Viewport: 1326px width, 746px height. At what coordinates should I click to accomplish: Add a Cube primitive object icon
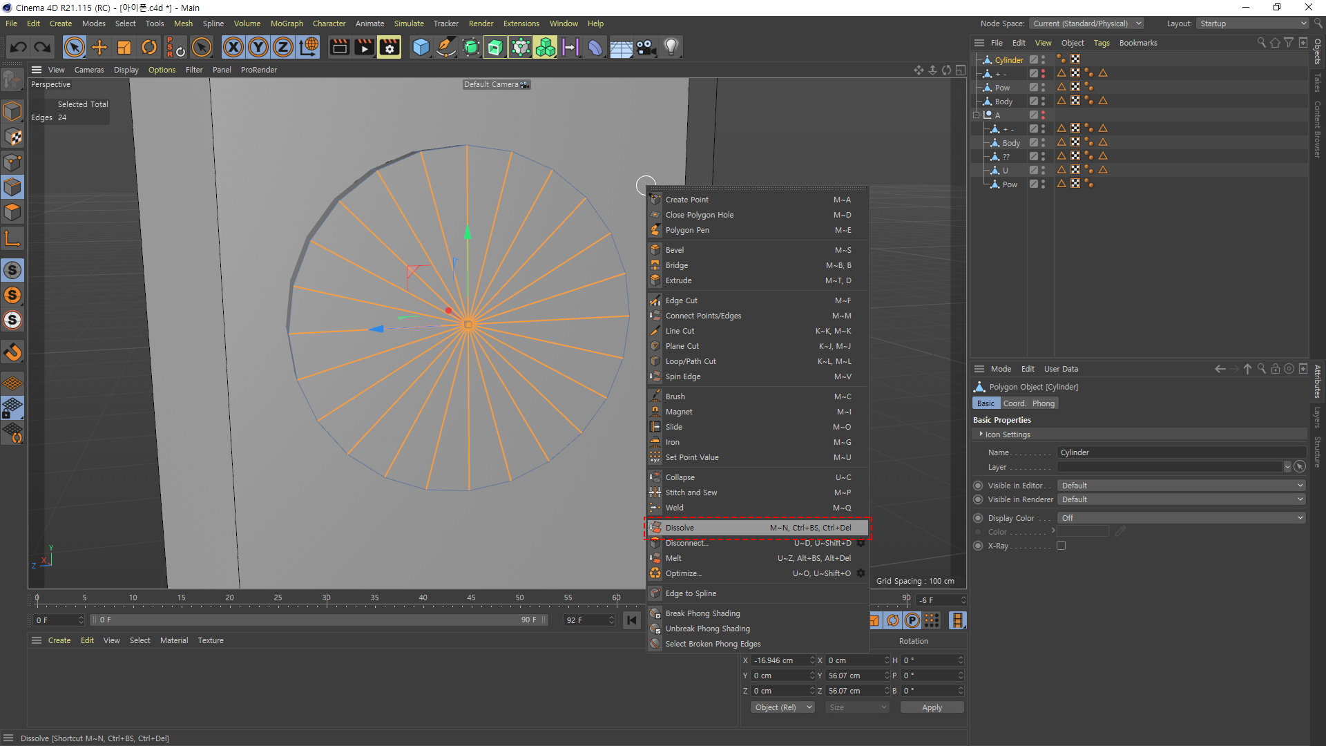421,47
